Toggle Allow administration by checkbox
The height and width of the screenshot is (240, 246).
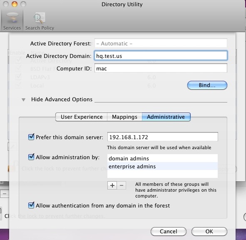point(31,157)
